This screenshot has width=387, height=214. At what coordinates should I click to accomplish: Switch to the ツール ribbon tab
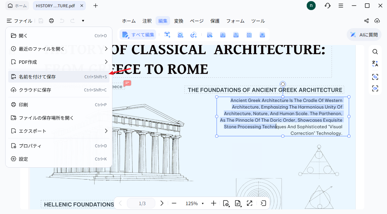coord(258,21)
